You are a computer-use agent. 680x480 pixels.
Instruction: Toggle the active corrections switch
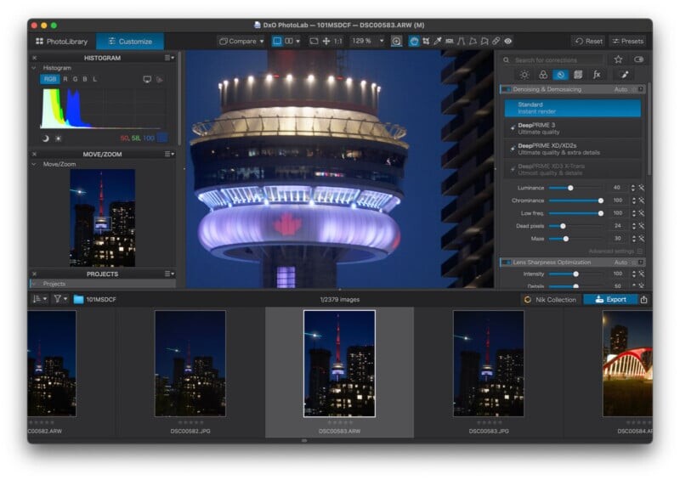[638, 59]
